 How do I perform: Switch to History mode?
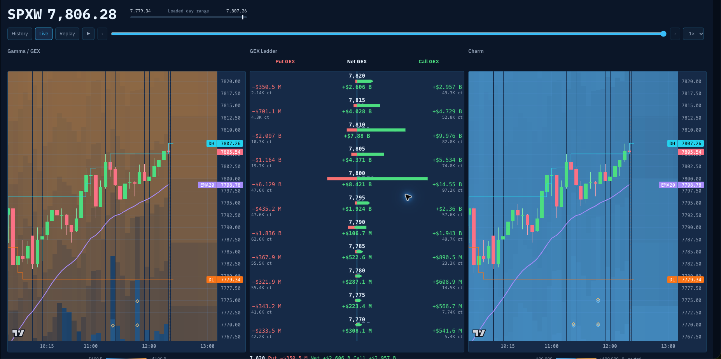pos(20,34)
